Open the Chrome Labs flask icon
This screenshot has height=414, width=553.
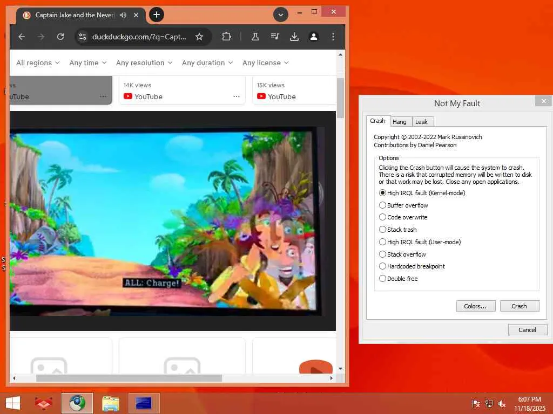click(255, 37)
